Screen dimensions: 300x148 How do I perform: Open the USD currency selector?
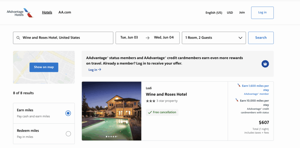pyautogui.click(x=230, y=13)
